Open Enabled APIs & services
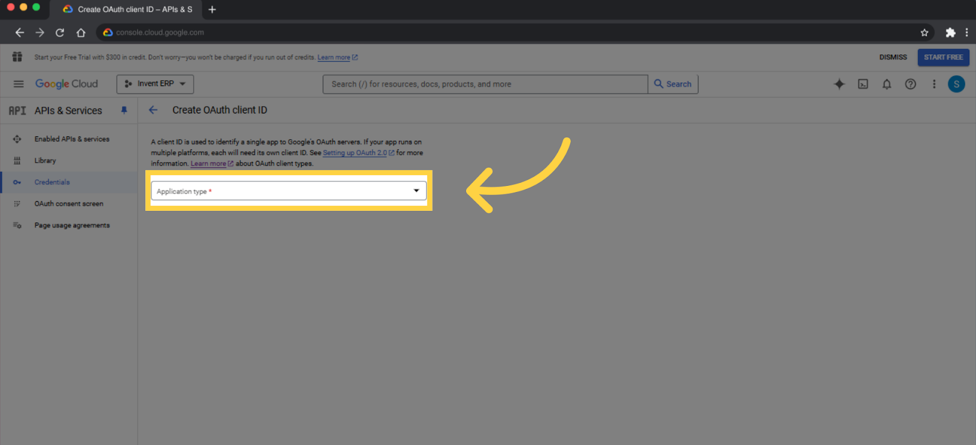Screen dimensions: 976x445 pyautogui.click(x=72, y=139)
